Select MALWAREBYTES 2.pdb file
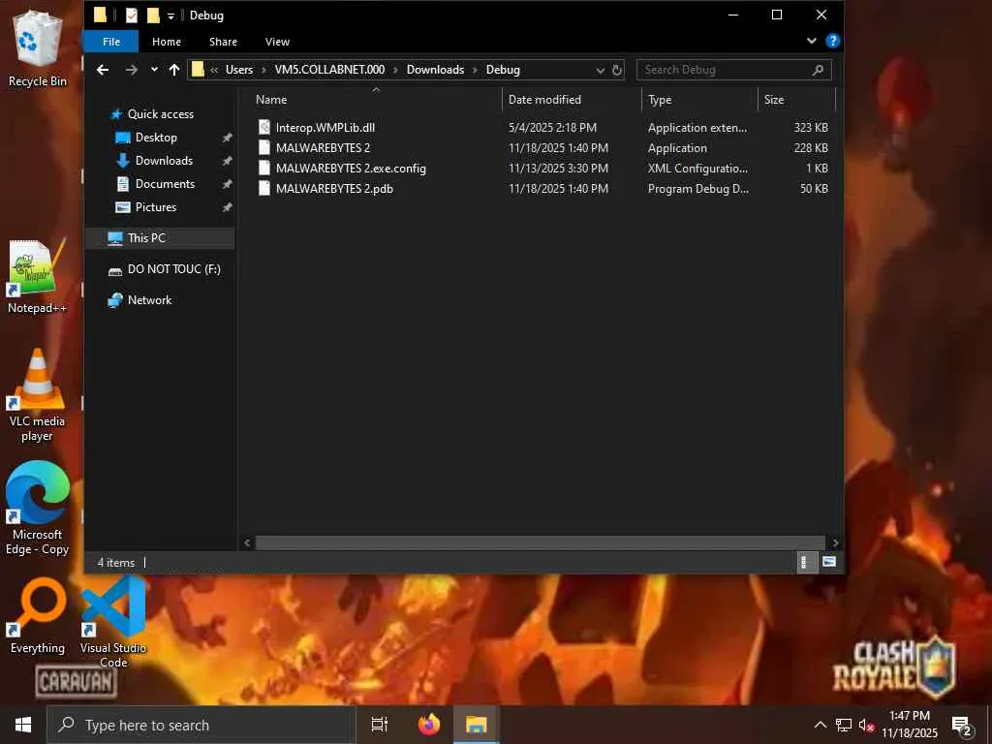The width and height of the screenshot is (992, 744). point(334,189)
